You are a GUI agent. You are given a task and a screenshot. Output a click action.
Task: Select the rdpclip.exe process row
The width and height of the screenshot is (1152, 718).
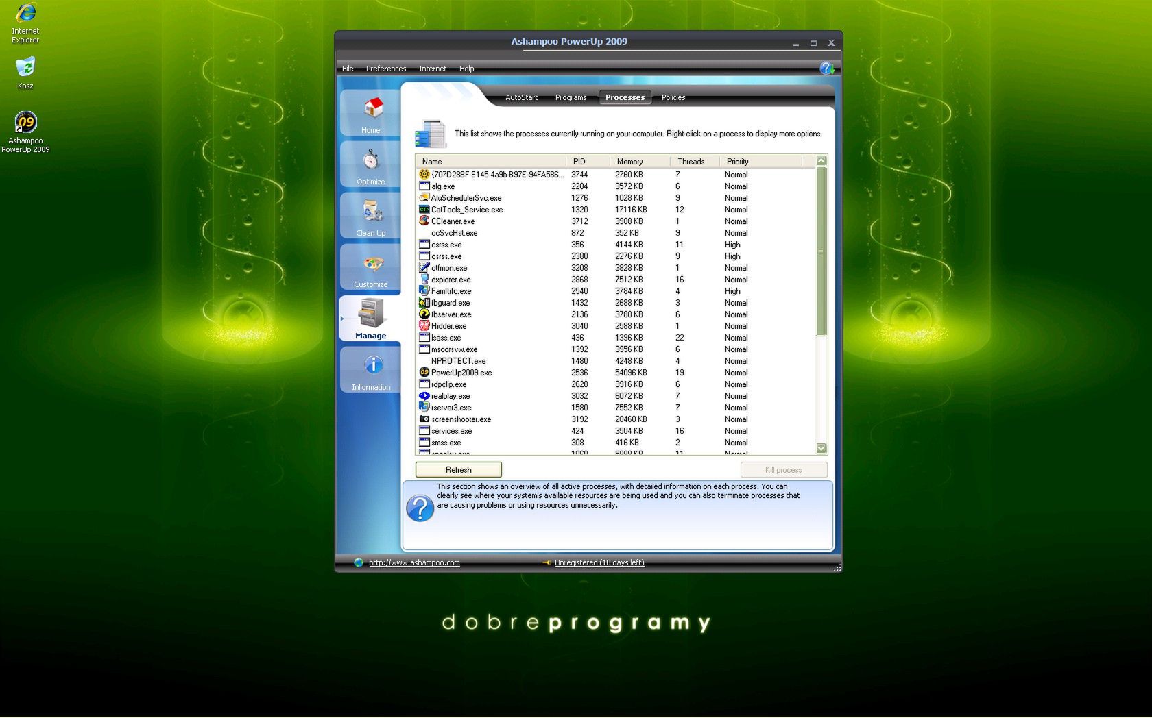tap(615, 384)
